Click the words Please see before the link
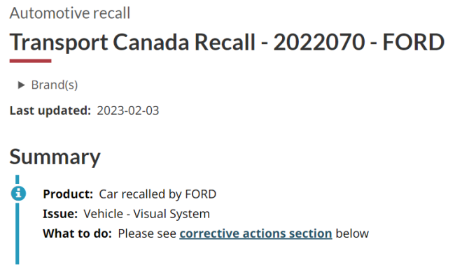 point(147,233)
